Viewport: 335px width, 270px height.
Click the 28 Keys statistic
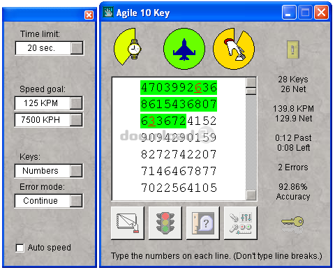(x=293, y=80)
